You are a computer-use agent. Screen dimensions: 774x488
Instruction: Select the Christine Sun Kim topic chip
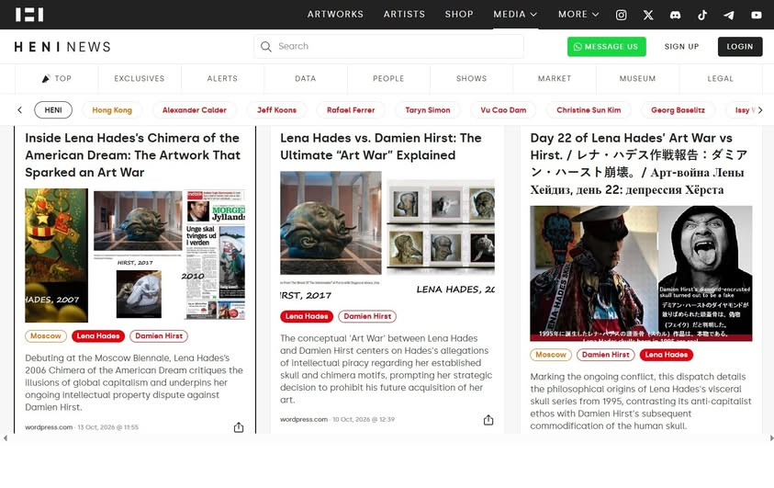click(589, 110)
